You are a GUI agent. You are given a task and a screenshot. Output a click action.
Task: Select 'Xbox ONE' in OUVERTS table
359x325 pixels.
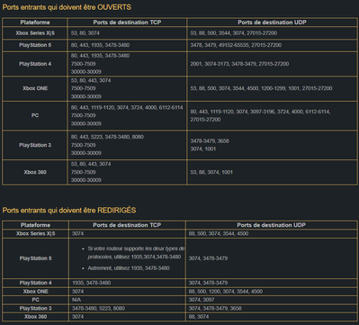click(35, 88)
